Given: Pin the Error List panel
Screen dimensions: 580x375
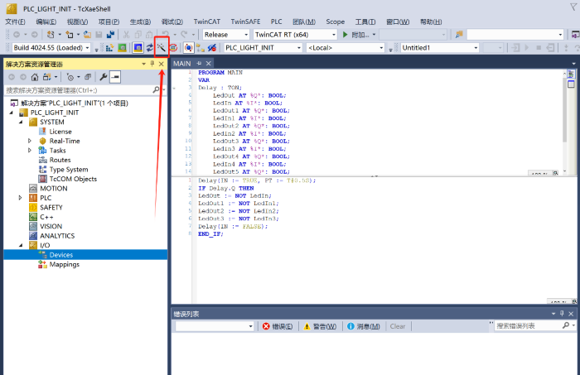Looking at the screenshot, I should pyautogui.click(x=562, y=313).
